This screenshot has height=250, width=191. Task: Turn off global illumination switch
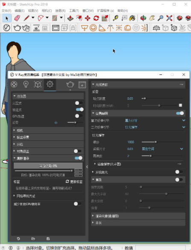180,113
